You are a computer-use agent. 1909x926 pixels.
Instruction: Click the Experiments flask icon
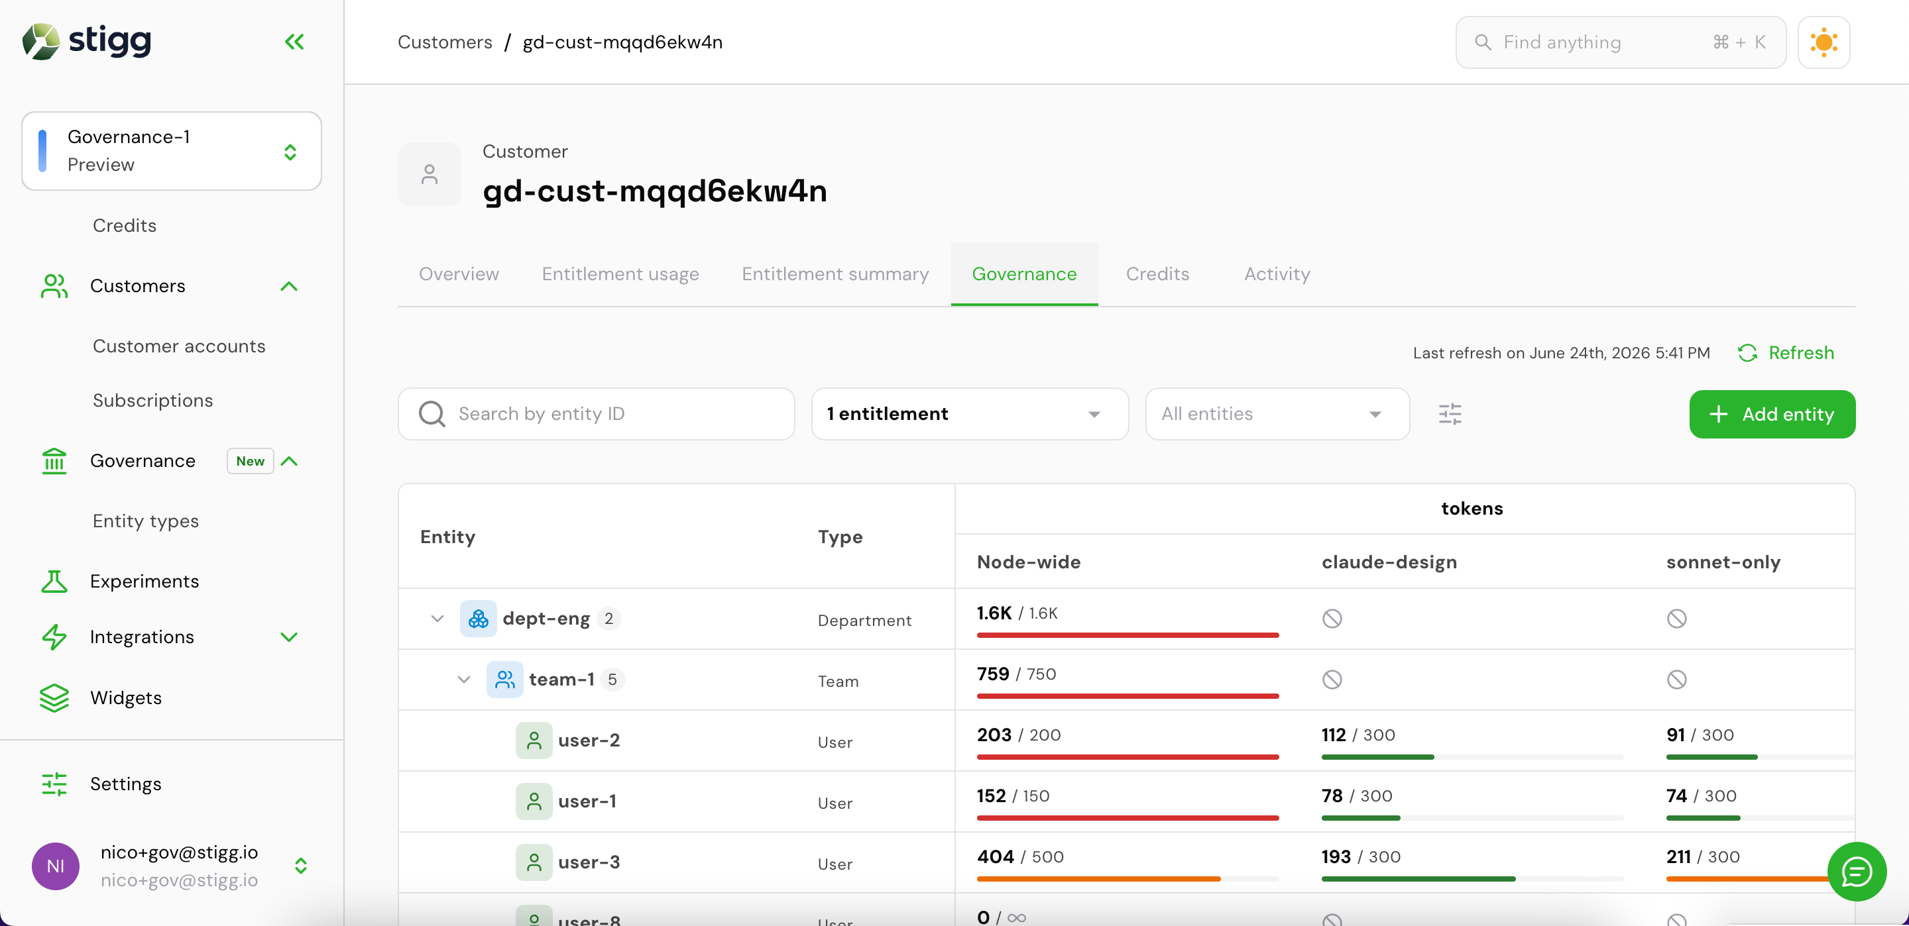54,582
